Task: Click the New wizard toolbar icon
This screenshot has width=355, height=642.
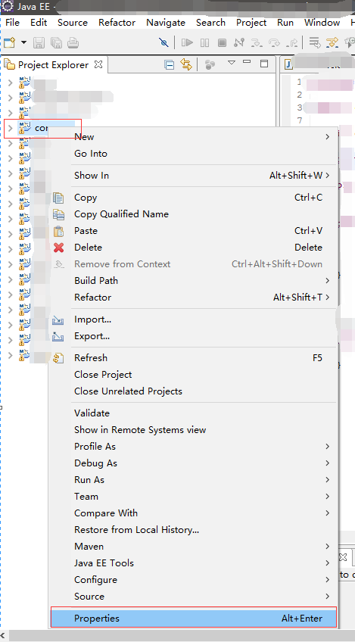Action: [x=9, y=42]
